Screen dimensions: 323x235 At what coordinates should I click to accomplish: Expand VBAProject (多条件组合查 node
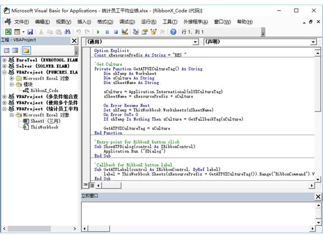(x=4, y=96)
